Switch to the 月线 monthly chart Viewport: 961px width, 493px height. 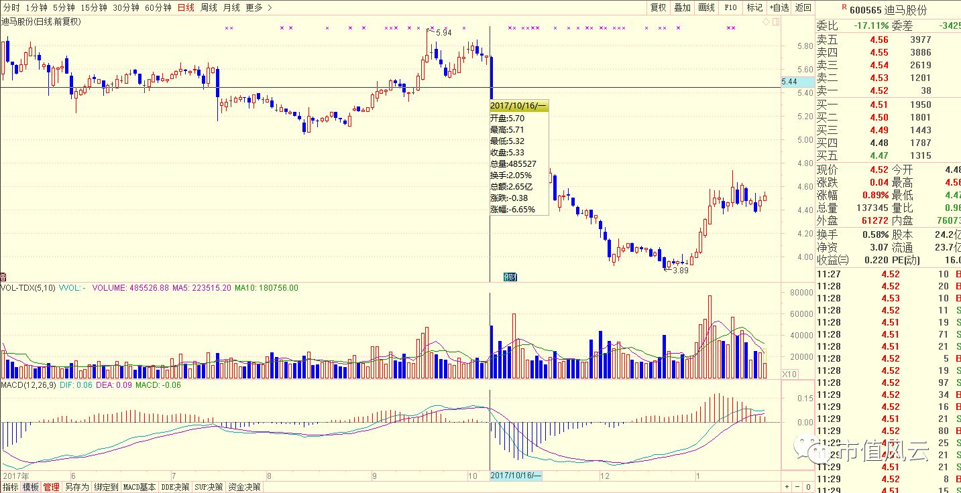tap(231, 7)
